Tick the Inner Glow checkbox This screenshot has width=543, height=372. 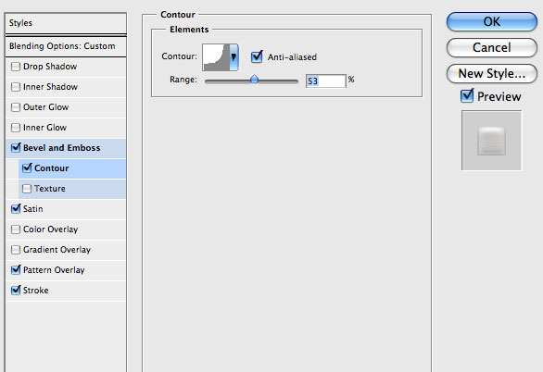(x=16, y=128)
